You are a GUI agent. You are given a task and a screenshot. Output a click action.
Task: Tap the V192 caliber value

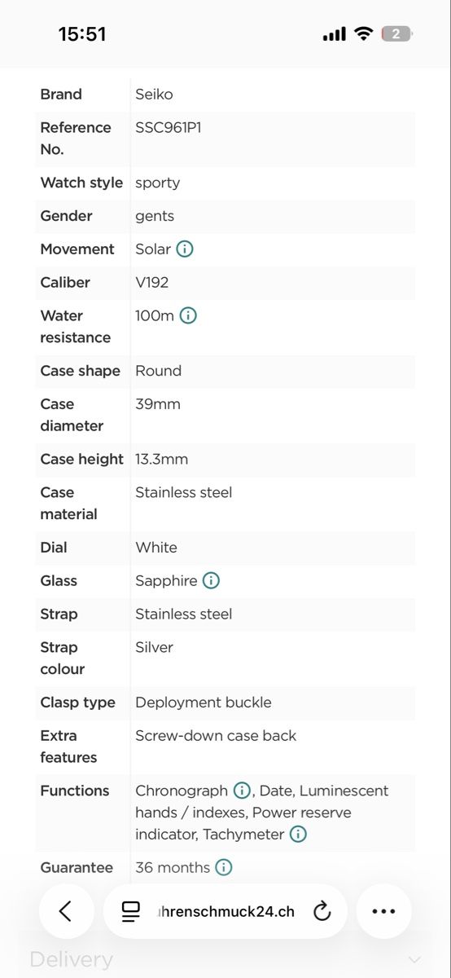[x=152, y=283]
